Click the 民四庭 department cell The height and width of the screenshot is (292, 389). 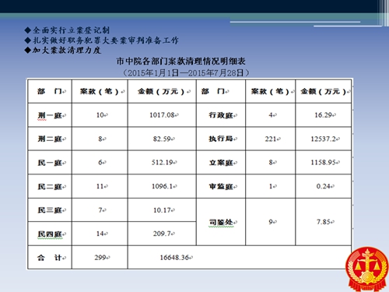(50, 234)
